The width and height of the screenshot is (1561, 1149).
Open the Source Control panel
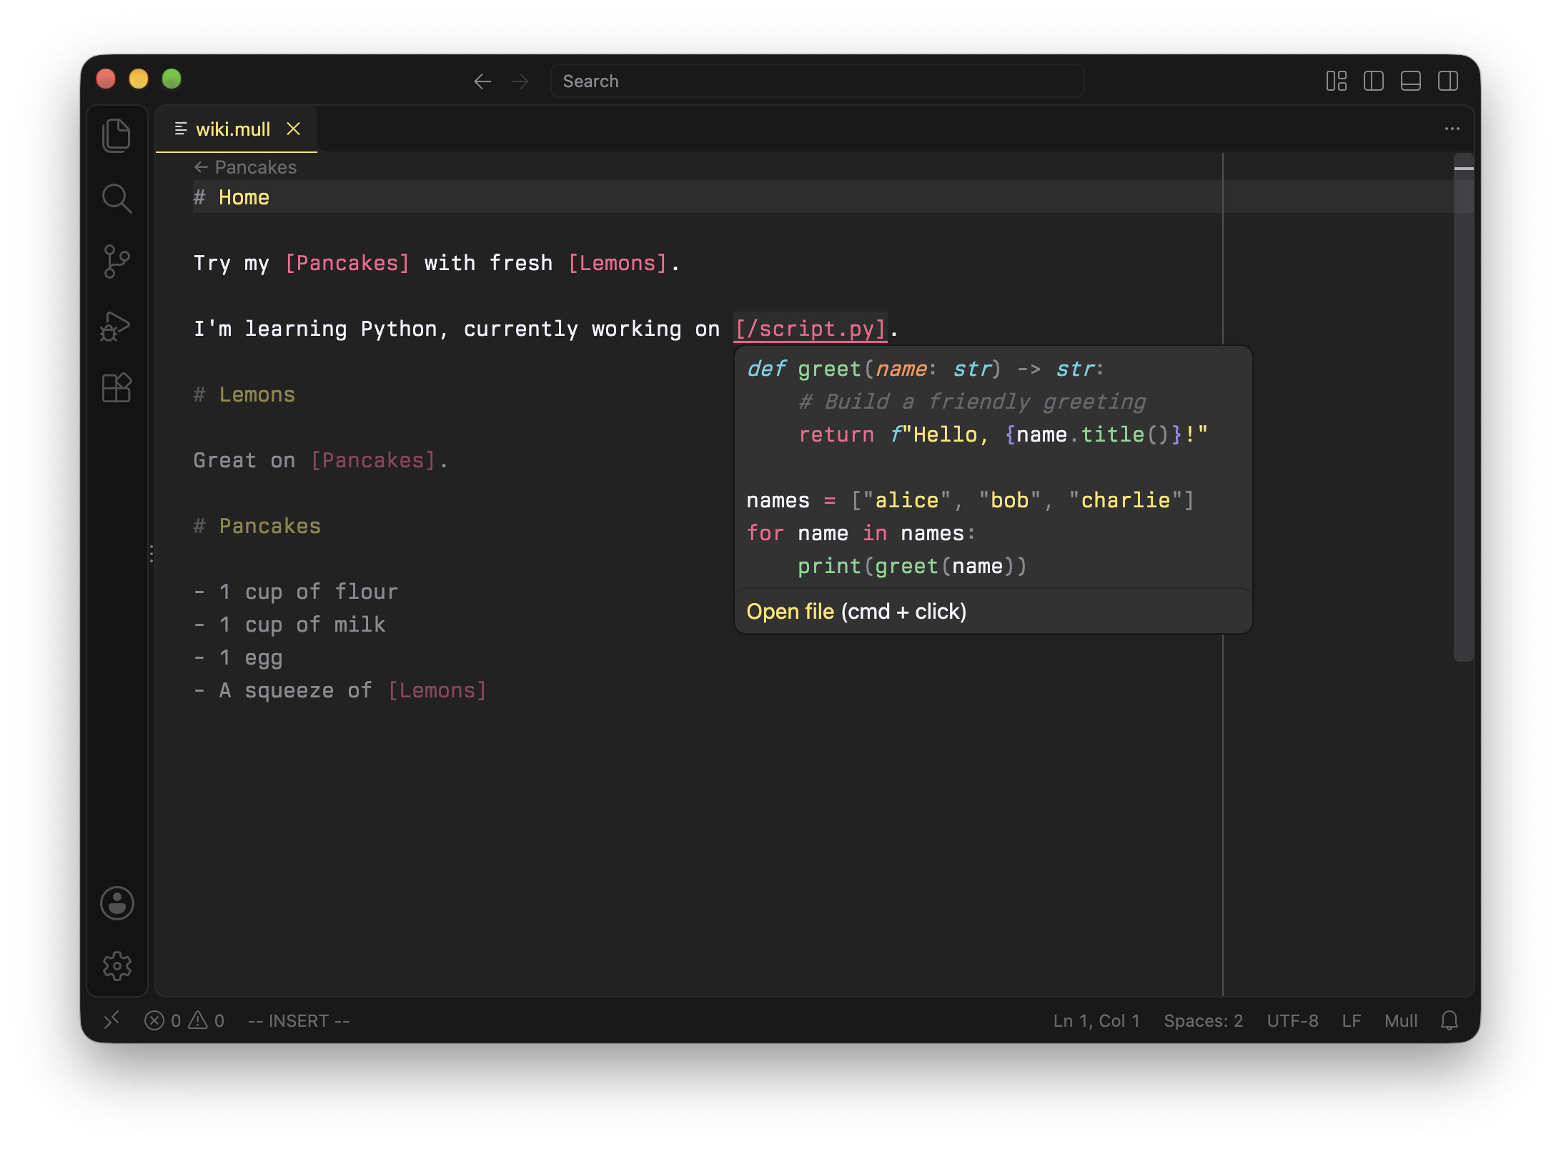pos(117,262)
